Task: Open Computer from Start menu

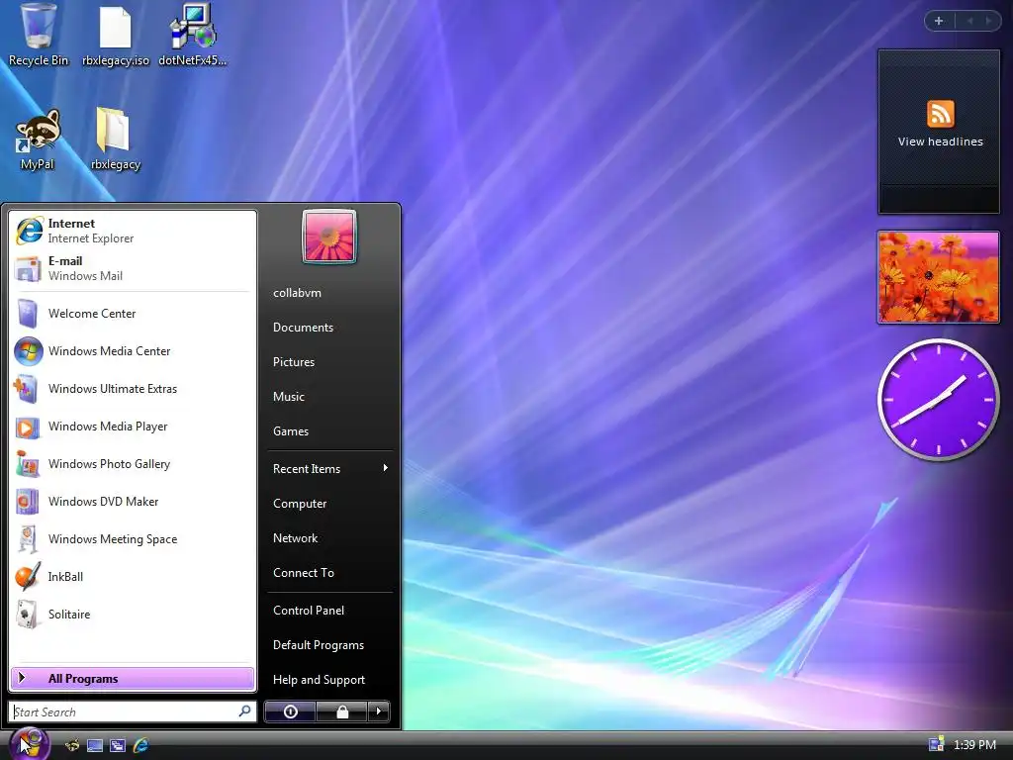Action: tap(299, 504)
